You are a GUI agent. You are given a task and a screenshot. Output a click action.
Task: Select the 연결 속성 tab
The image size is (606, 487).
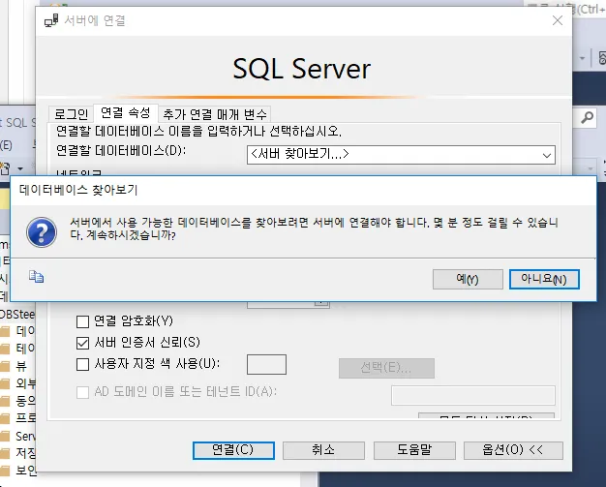126,113
